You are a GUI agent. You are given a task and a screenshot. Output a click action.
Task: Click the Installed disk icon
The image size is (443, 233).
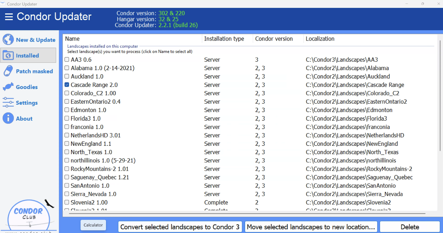pos(8,55)
